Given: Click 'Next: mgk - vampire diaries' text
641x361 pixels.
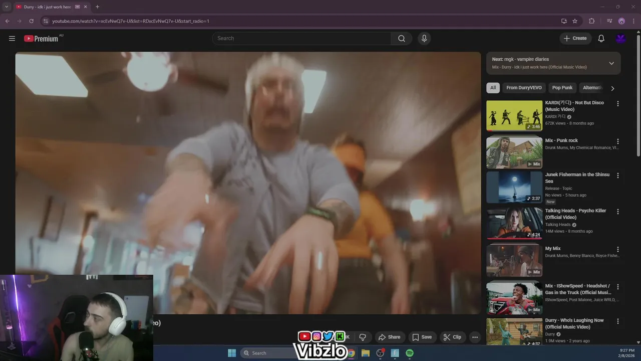Looking at the screenshot, I should (520, 59).
